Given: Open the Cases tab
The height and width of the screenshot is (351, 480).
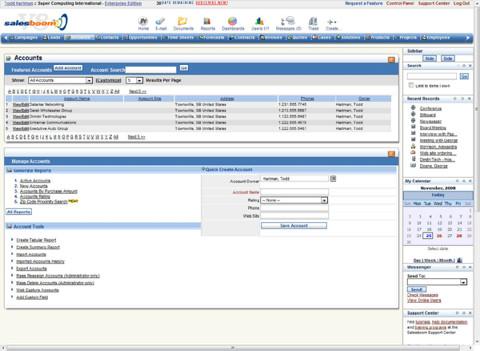Looking at the screenshot, I should (x=322, y=38).
